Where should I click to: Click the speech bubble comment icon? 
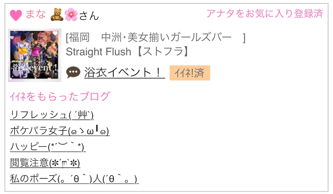tap(73, 72)
